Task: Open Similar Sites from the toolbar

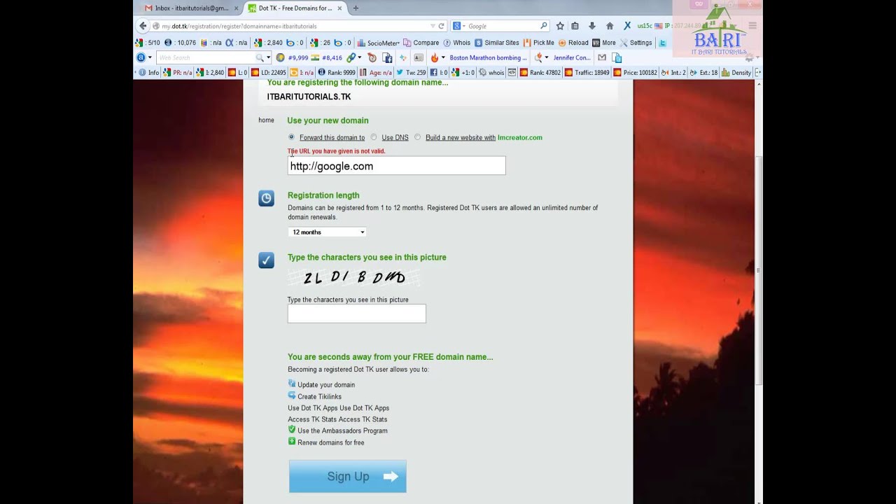Action: pos(497,43)
